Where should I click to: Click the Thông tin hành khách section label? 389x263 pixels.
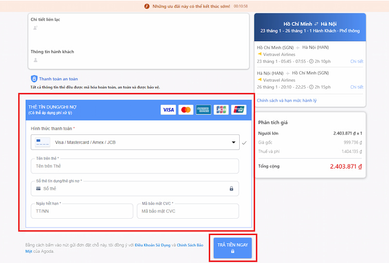53,52
